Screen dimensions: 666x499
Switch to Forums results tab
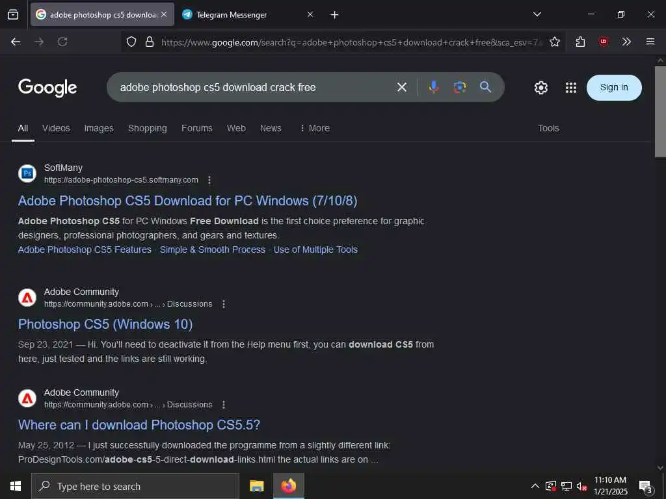(196, 128)
